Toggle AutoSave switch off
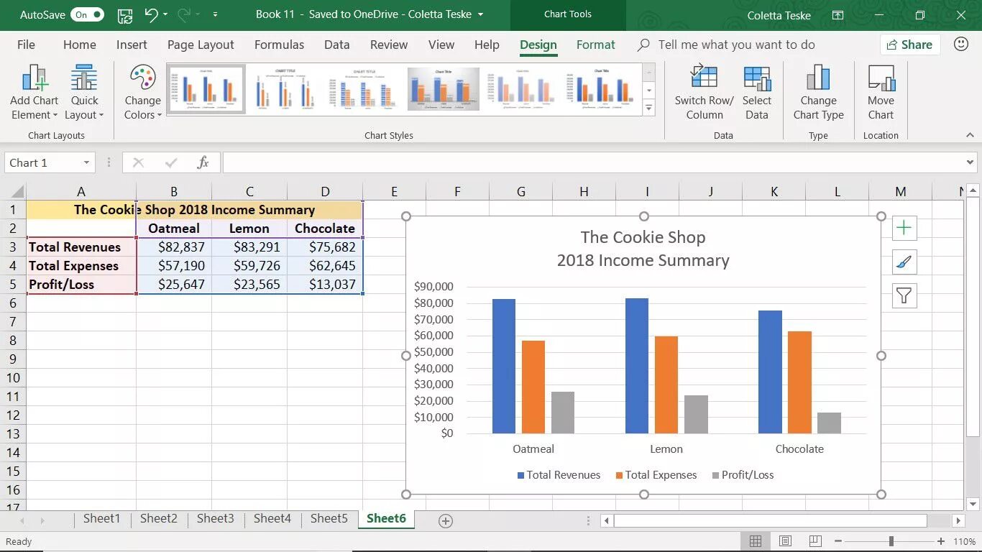The image size is (982, 552). [88, 14]
